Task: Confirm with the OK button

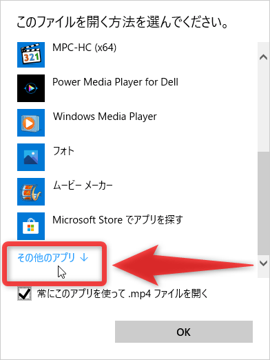Action: 184,332
